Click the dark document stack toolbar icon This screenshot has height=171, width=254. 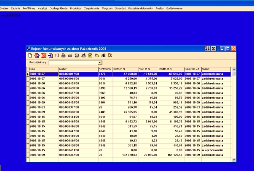(77, 56)
